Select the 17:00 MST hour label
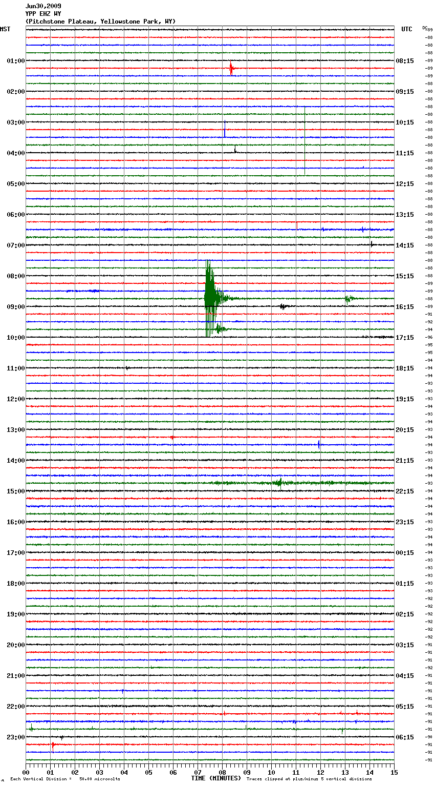Screen dimensions: 435x786 coord(16,553)
